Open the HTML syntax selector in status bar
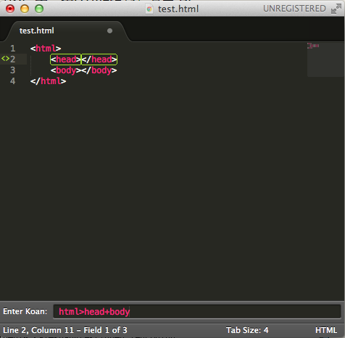Screen dimensions: 345x338 (x=326, y=330)
